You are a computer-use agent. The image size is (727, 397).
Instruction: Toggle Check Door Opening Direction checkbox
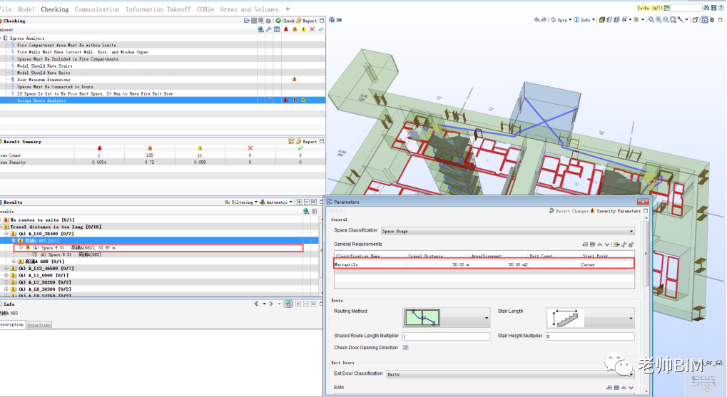tap(406, 347)
